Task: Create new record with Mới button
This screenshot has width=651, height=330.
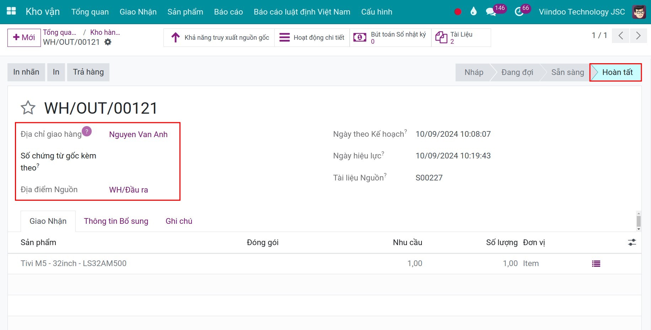Action: click(24, 38)
